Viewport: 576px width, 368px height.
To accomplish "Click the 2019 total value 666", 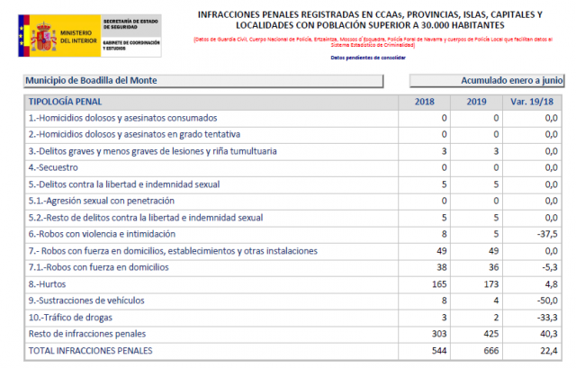I will [491, 351].
